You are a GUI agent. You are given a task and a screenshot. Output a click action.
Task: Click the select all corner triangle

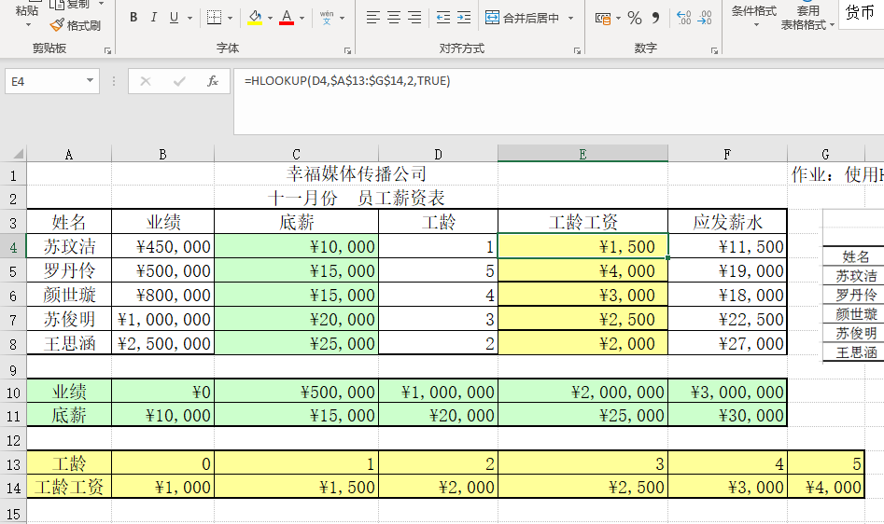tap(17, 154)
